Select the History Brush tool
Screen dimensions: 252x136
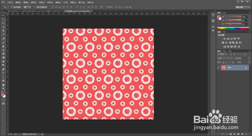[3, 50]
